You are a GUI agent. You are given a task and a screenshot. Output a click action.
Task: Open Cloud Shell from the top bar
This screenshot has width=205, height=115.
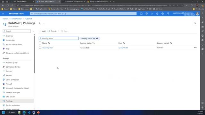(141, 14)
